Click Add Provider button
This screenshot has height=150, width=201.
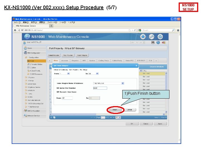(68, 55)
